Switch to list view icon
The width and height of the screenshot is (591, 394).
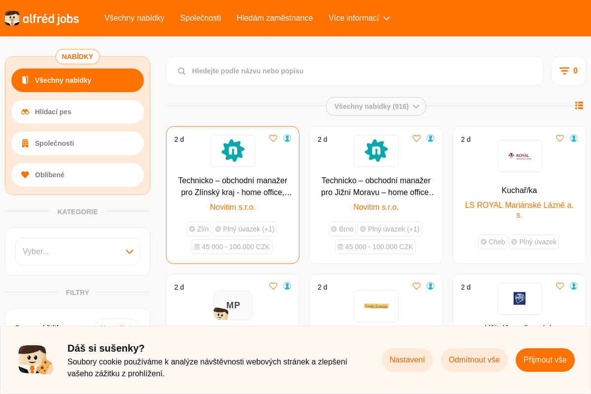[x=579, y=105]
